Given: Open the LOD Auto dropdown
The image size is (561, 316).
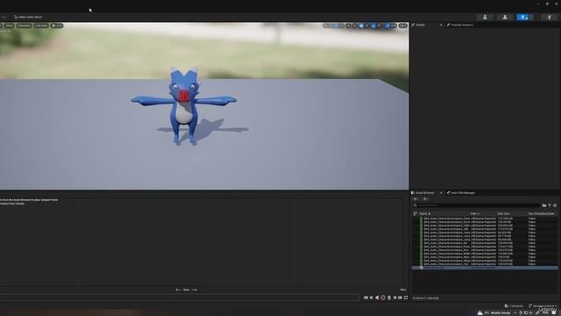Looking at the screenshot, I should [x=41, y=25].
